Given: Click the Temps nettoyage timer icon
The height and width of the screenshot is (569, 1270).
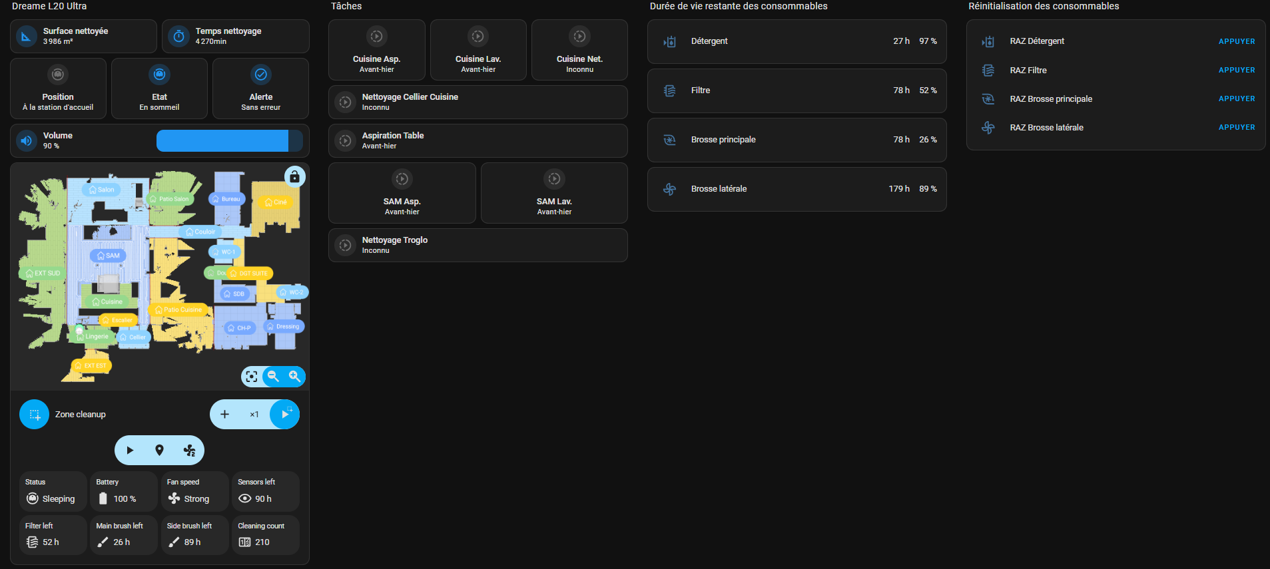Looking at the screenshot, I should [x=178, y=36].
